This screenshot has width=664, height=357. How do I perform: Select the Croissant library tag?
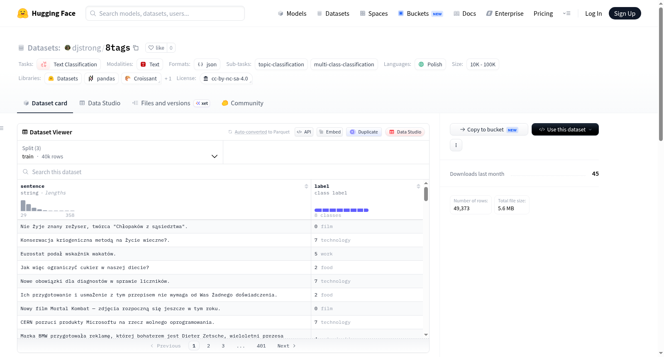tap(141, 78)
